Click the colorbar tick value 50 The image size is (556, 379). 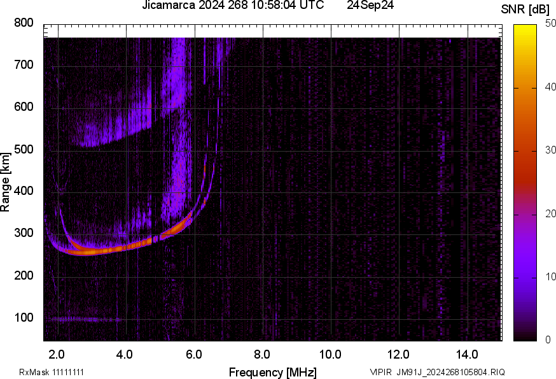coord(550,24)
